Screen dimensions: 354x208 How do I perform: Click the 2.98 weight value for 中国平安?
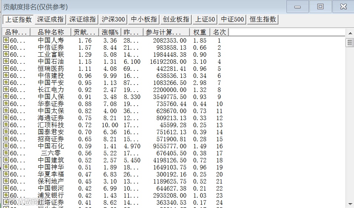point(199,83)
